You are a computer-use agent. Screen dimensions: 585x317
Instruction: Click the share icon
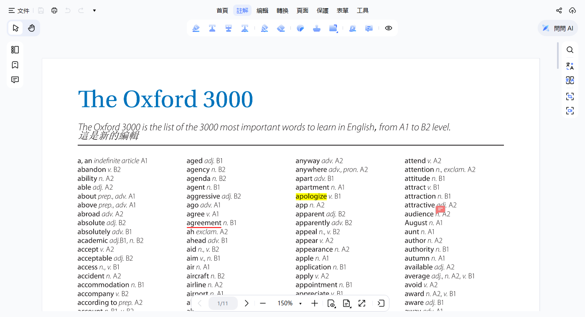(559, 10)
